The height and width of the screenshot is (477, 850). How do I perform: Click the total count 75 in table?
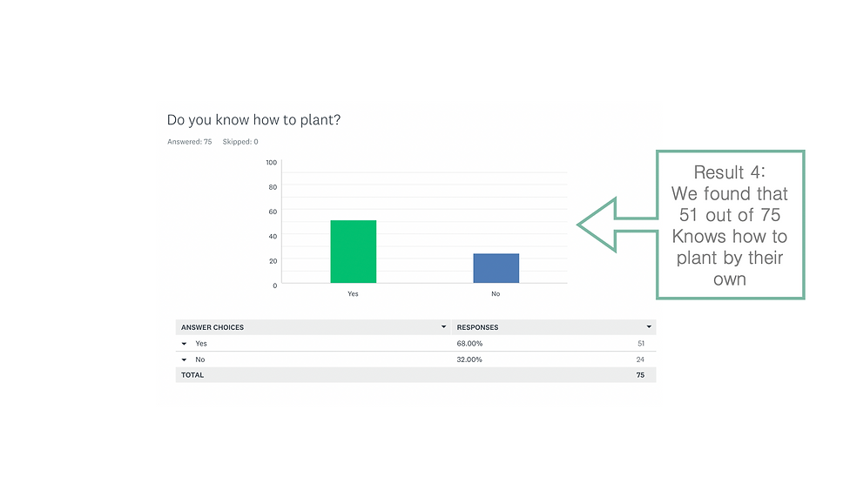click(x=640, y=375)
